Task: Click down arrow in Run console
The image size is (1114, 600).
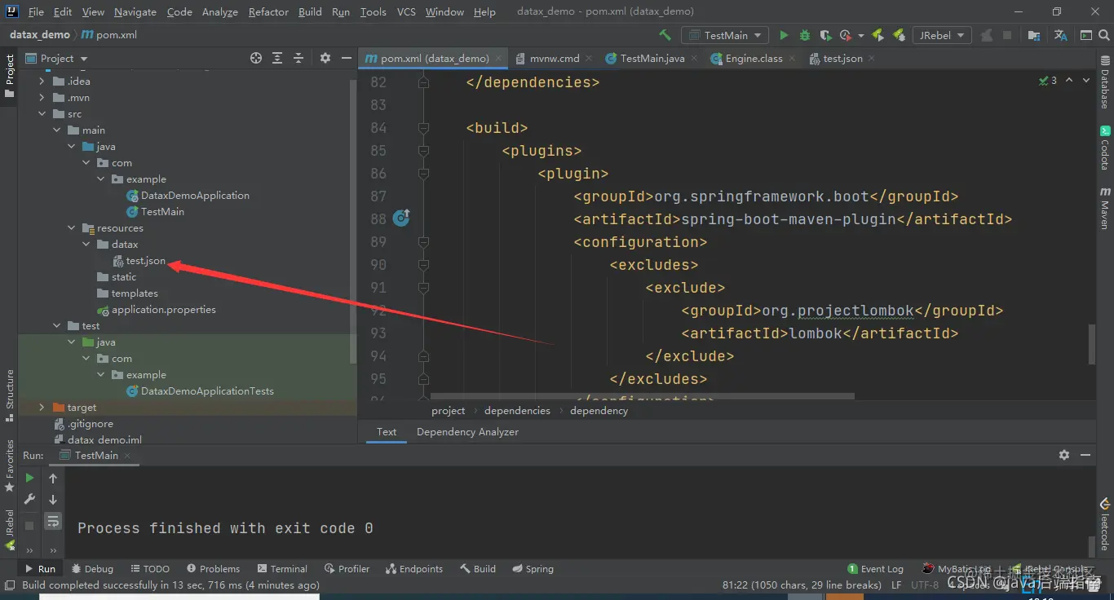Action: click(x=53, y=500)
